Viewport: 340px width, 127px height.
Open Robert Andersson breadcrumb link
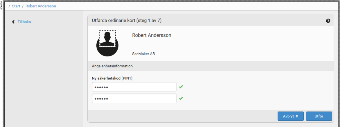pyautogui.click(x=41, y=6)
